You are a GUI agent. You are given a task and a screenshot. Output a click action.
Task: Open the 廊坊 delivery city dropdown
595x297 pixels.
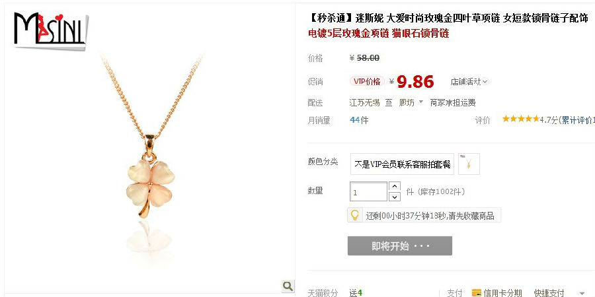point(411,103)
